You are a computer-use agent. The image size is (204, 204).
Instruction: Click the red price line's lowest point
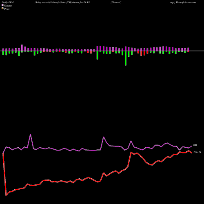point(6,195)
